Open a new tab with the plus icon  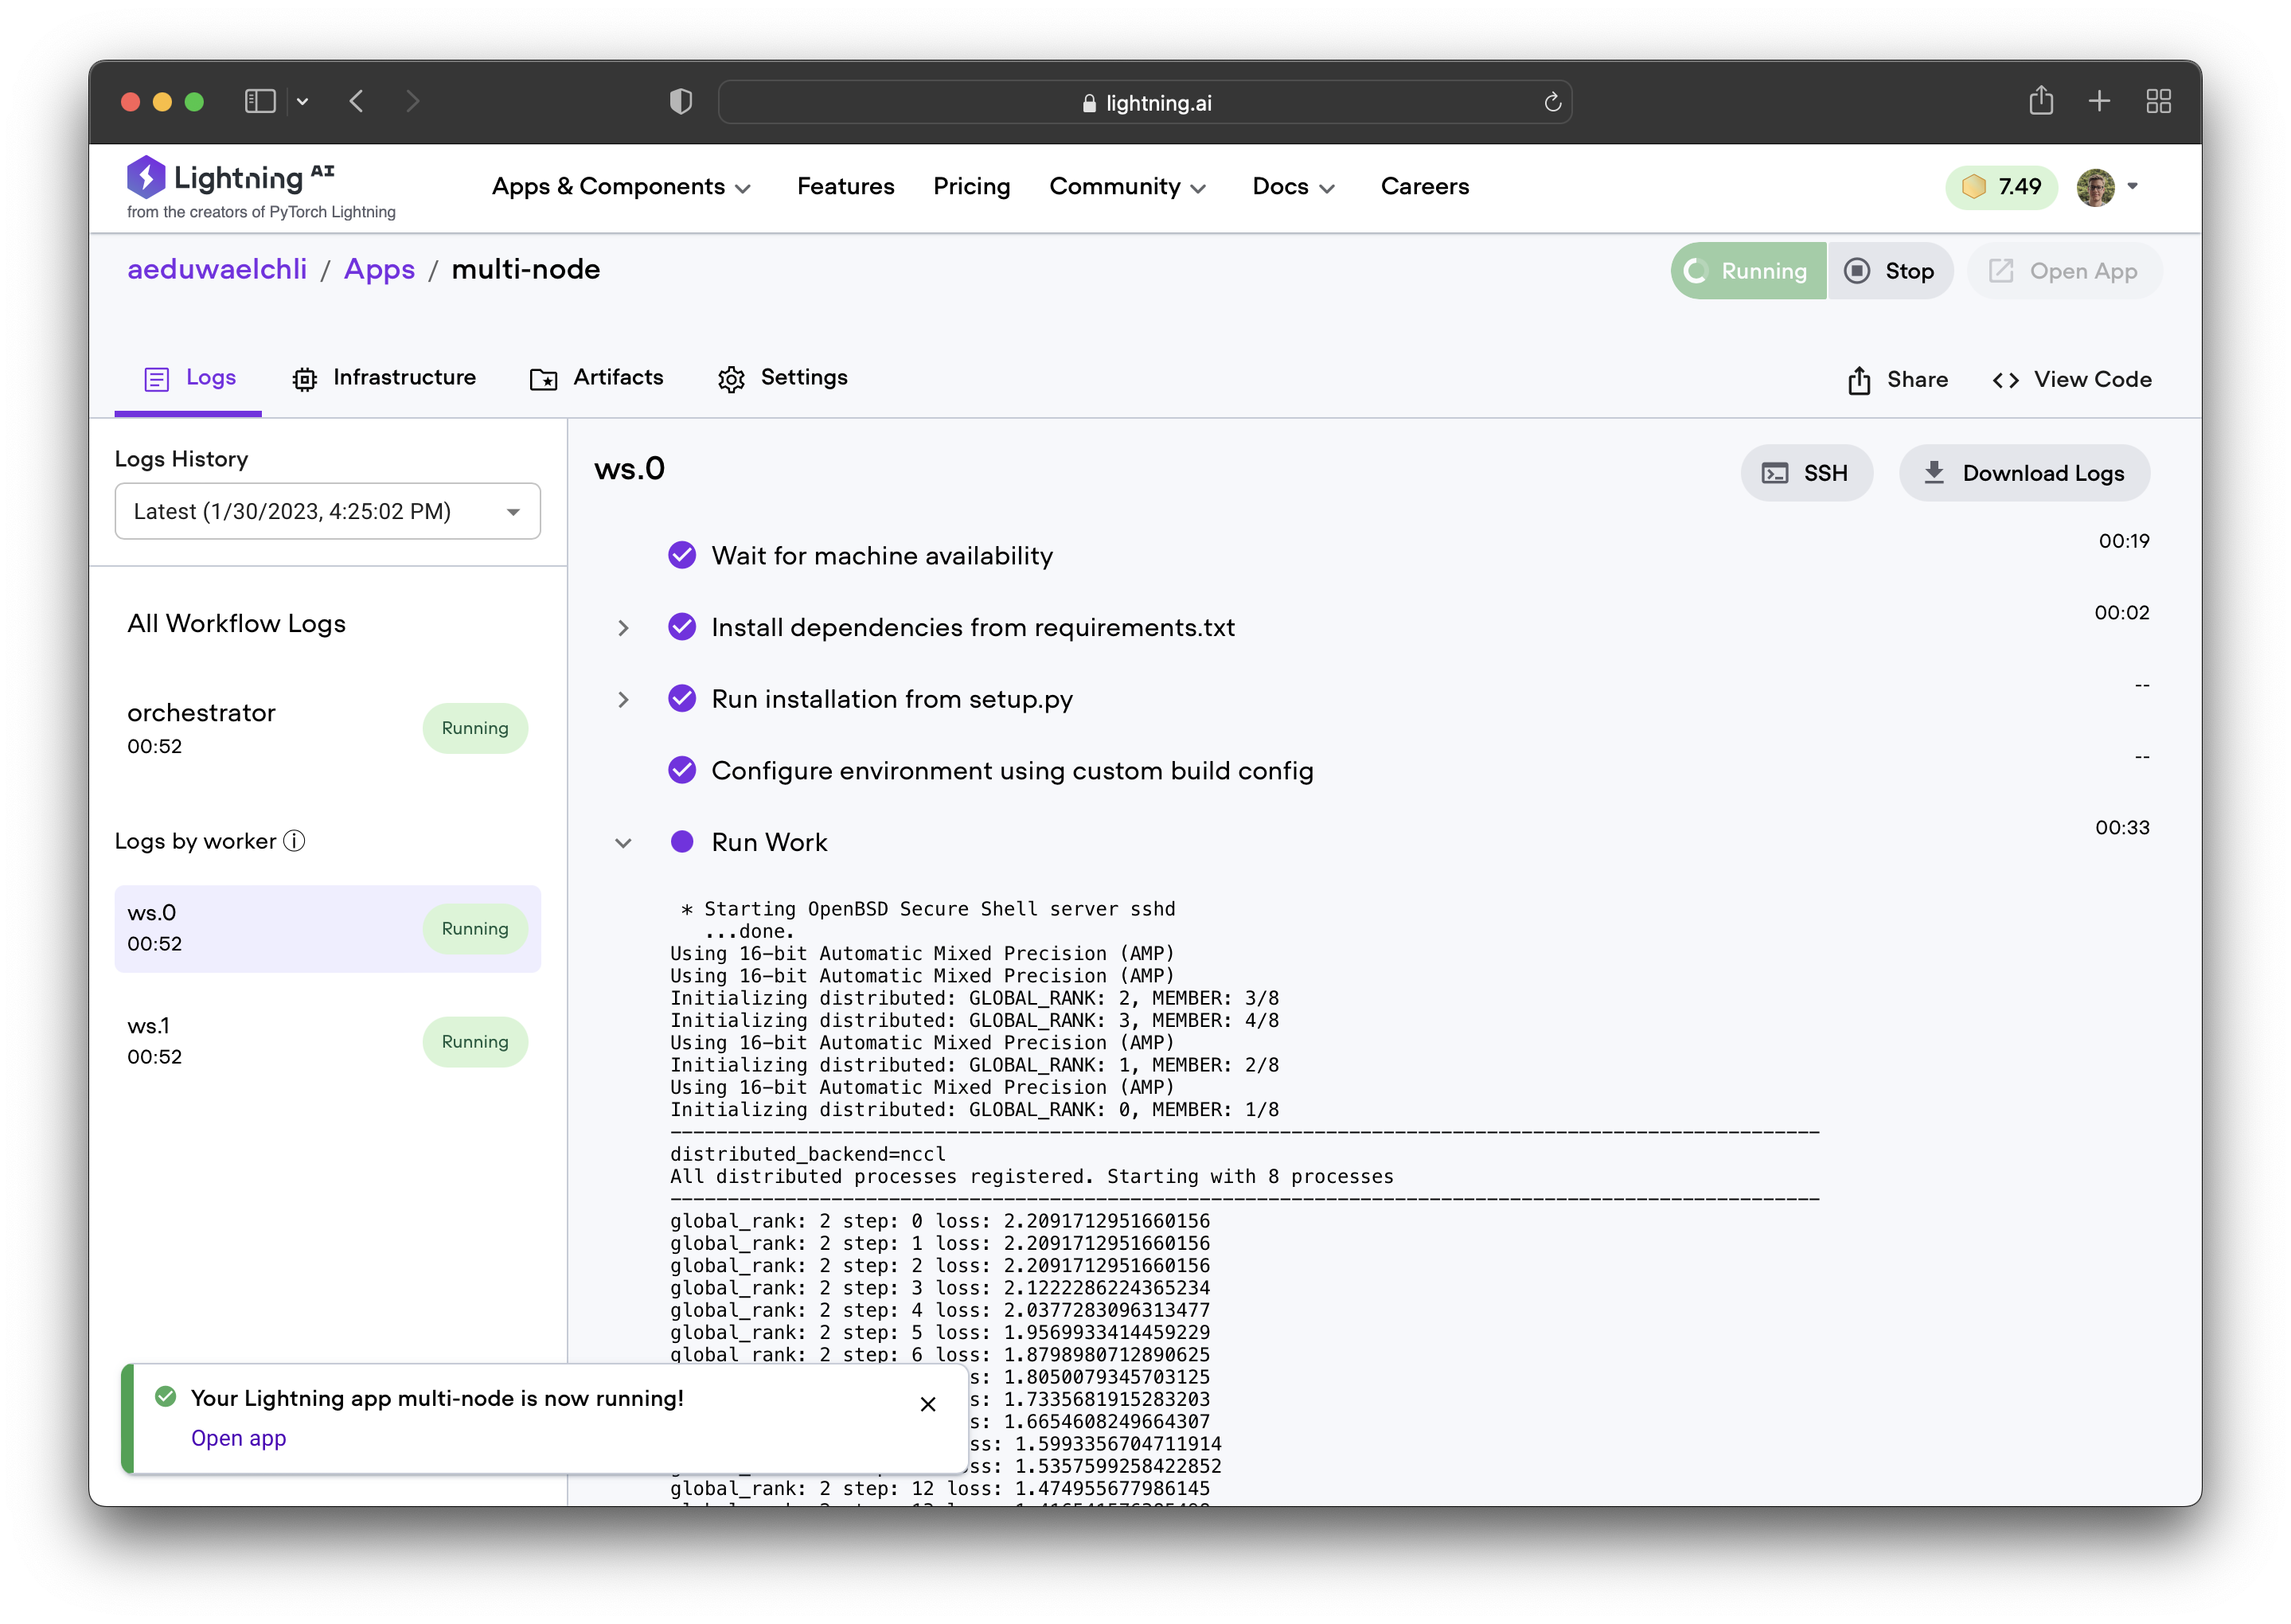pyautogui.click(x=2099, y=101)
